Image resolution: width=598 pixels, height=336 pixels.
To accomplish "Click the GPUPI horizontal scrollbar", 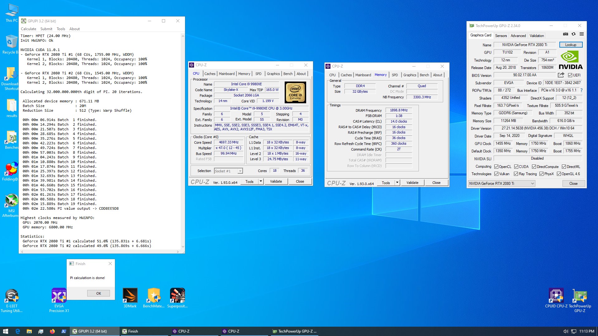I will [x=100, y=251].
